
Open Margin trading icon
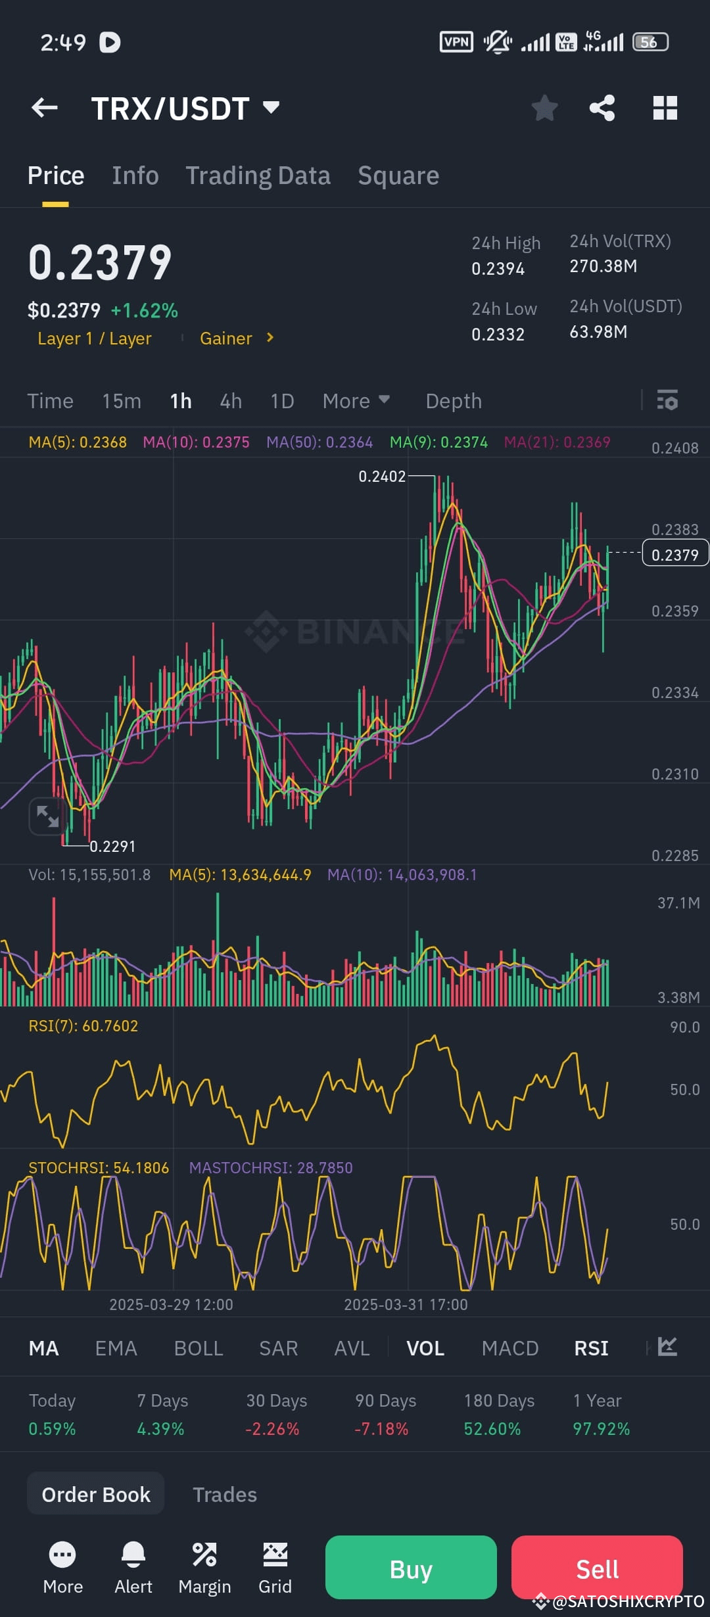[204, 1568]
